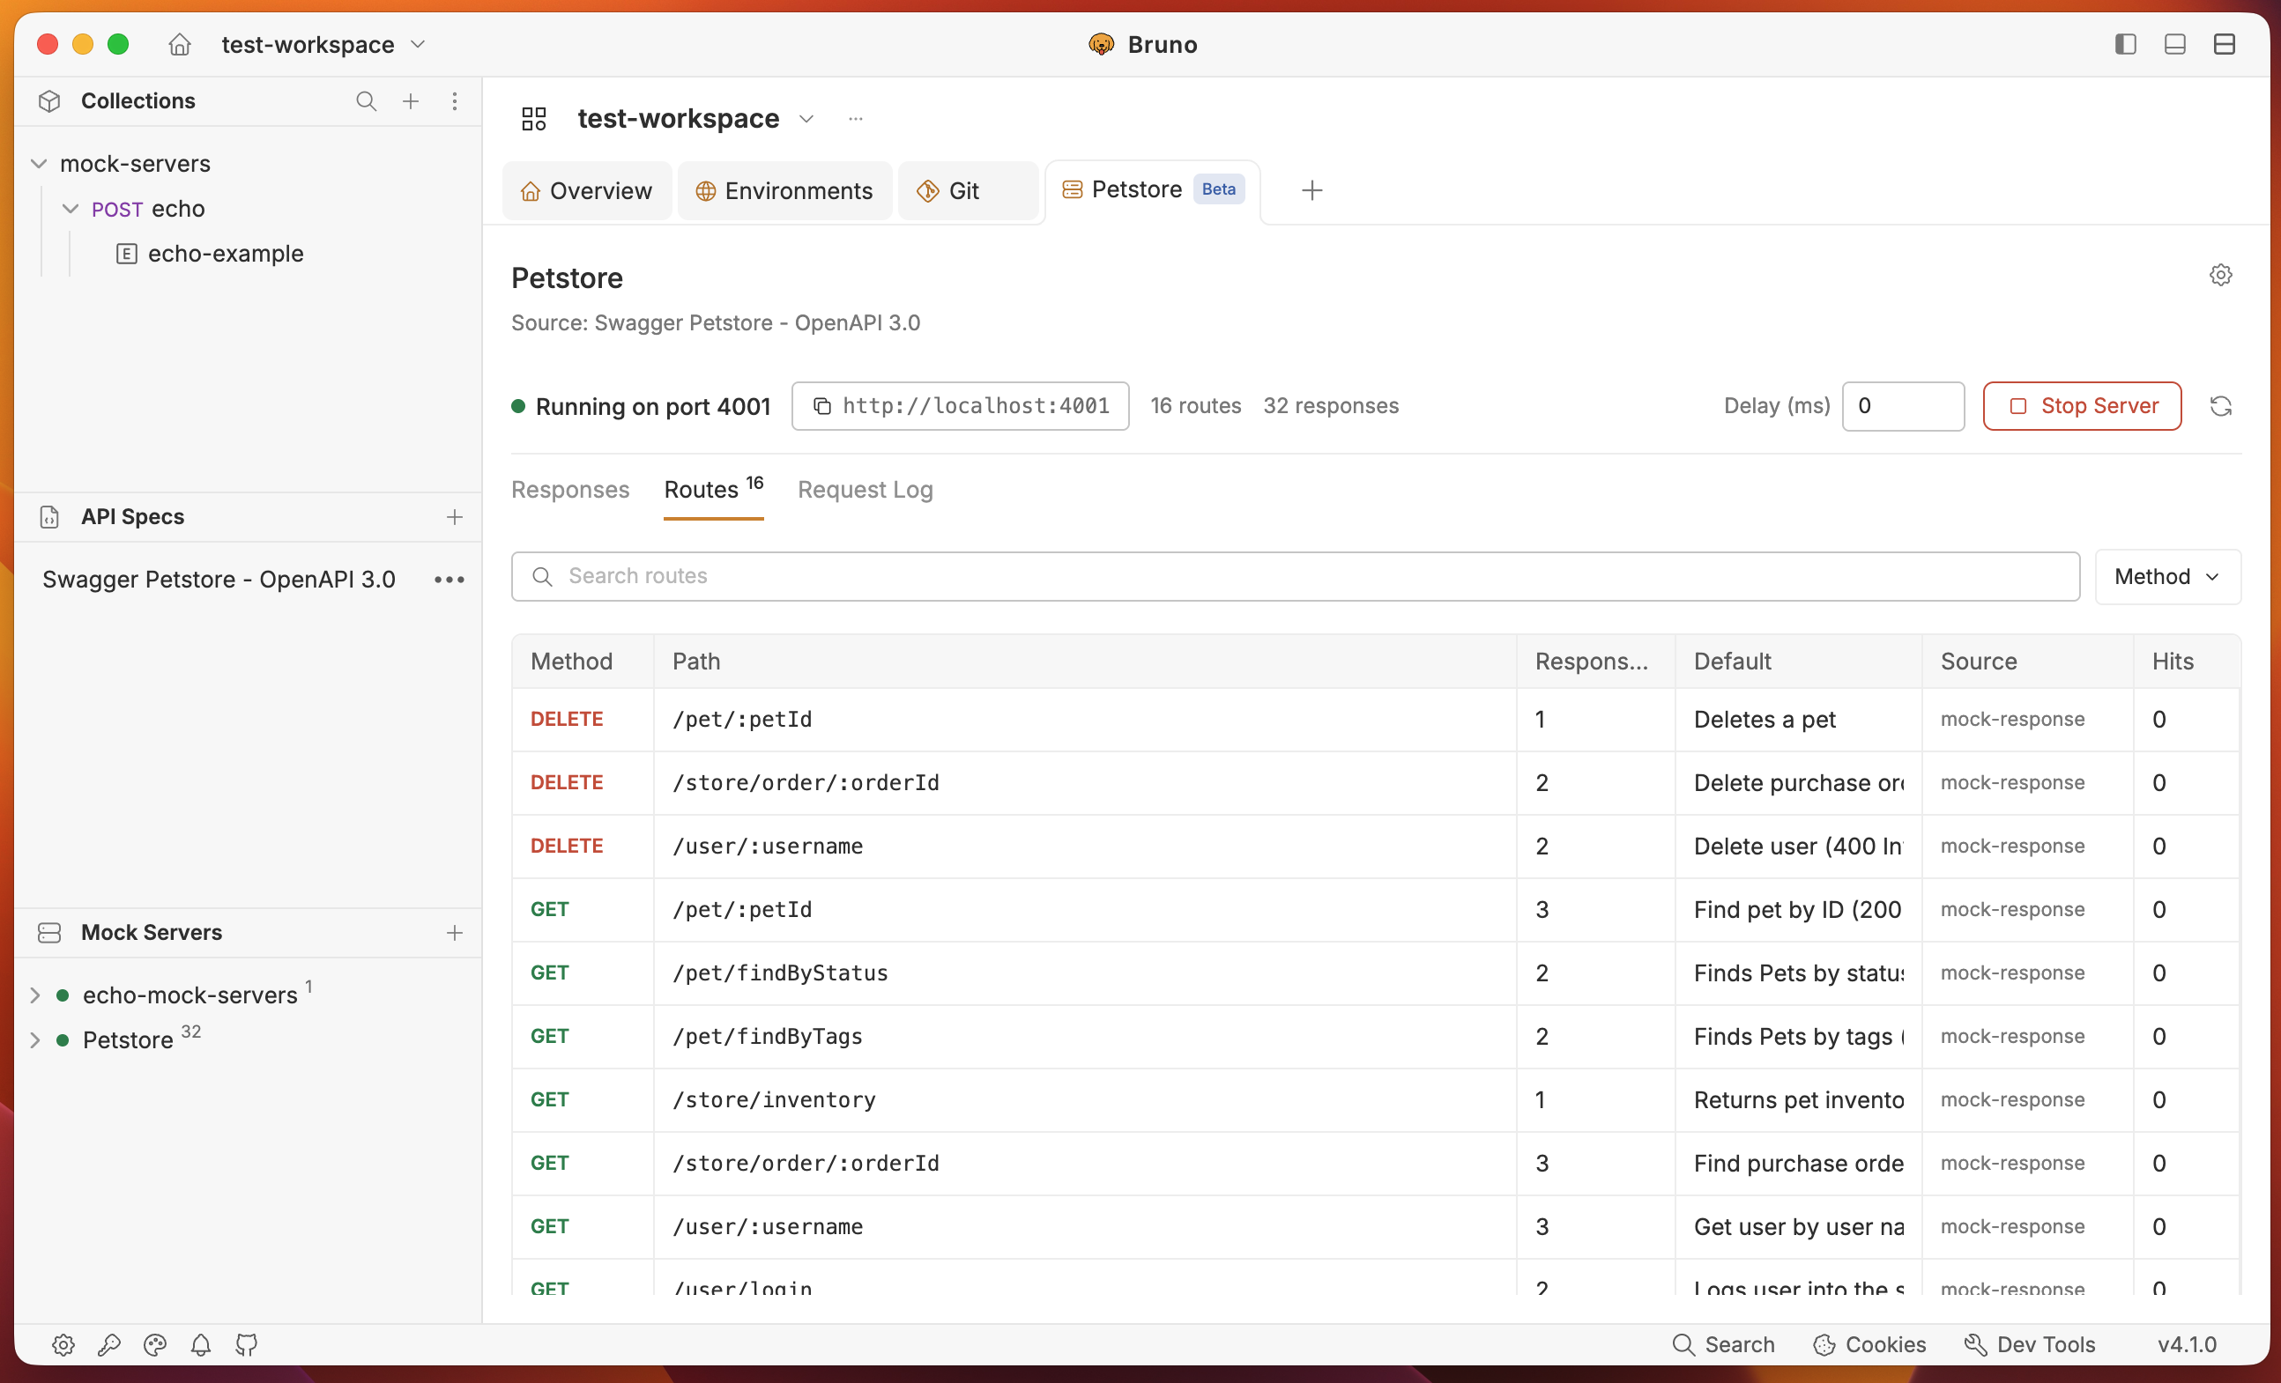Click the Collections cube icon
Screen dimensions: 2281x1383
tap(50, 100)
